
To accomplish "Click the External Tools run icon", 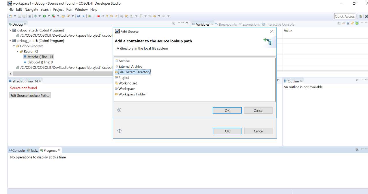I will [x=53, y=16].
